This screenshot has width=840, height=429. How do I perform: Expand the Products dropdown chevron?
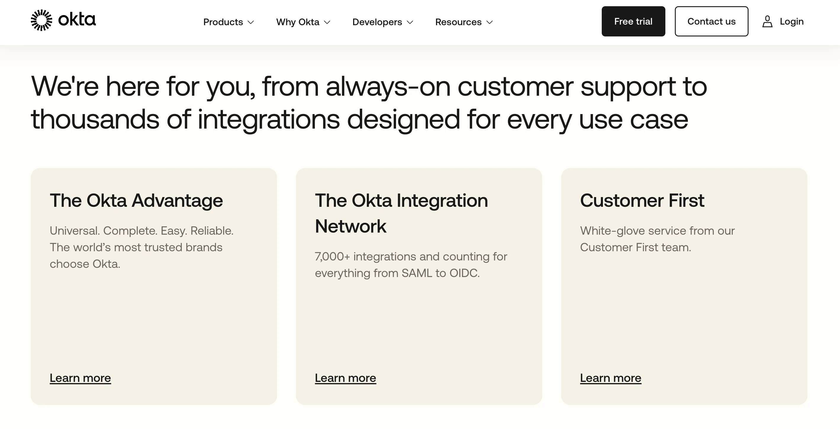tap(251, 23)
